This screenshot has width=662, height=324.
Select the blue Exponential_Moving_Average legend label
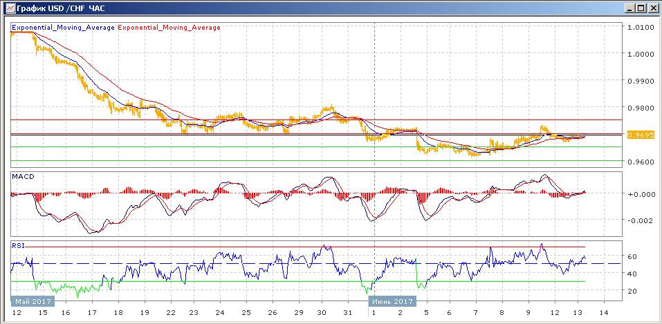pos(64,28)
